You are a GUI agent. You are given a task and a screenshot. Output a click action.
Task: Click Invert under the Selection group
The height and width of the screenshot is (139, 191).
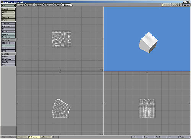pyautogui.click(x=8, y=51)
